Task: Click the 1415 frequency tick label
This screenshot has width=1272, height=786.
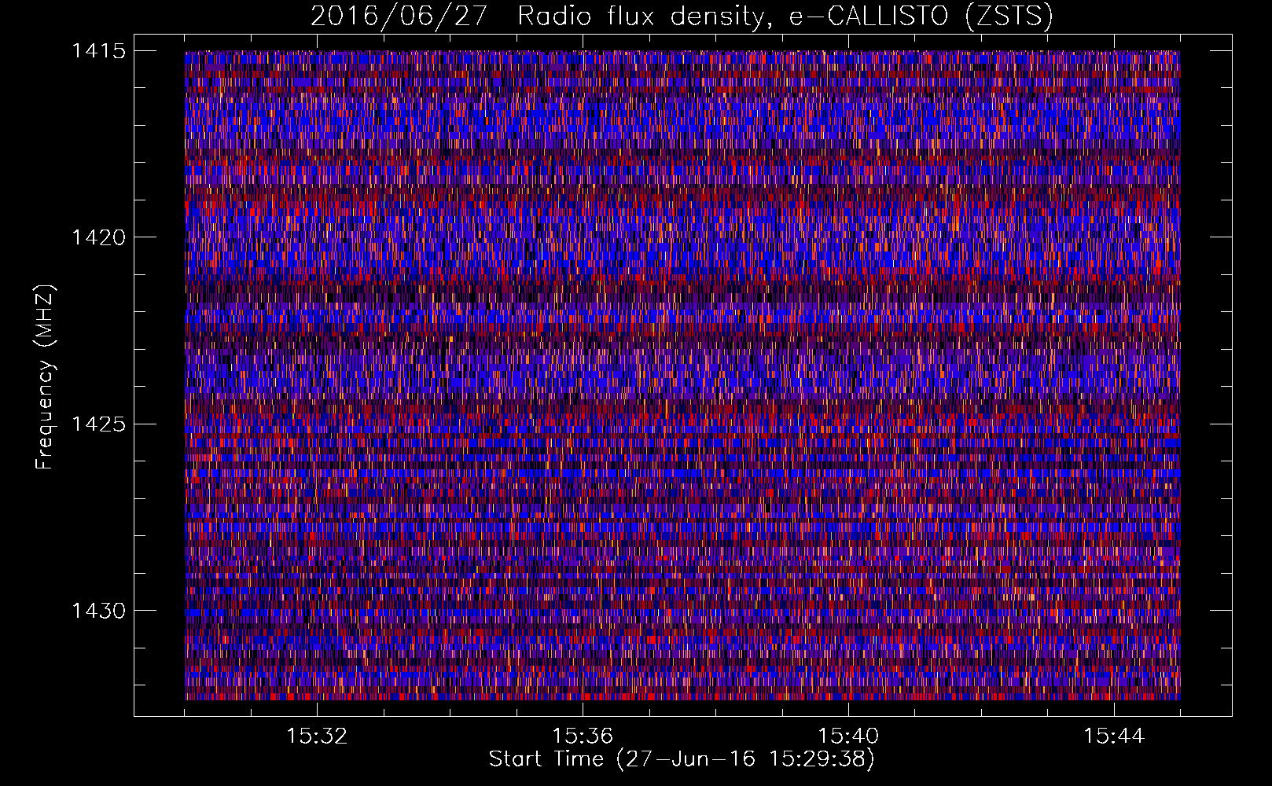Action: tap(98, 51)
